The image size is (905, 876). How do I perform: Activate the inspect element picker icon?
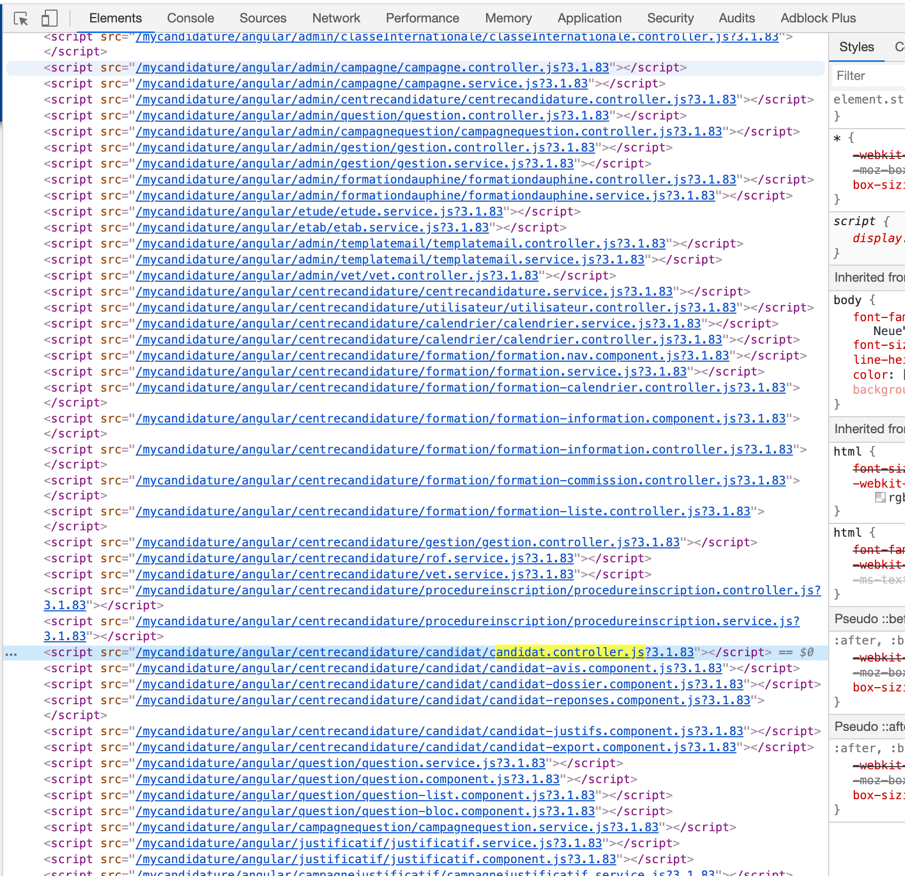[21, 19]
